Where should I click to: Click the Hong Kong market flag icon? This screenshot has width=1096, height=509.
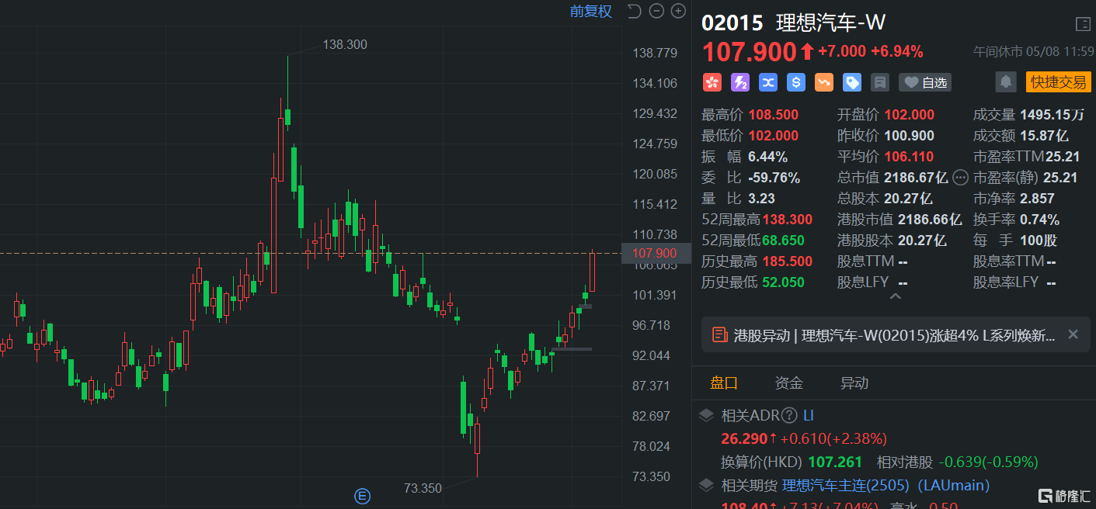tap(712, 82)
